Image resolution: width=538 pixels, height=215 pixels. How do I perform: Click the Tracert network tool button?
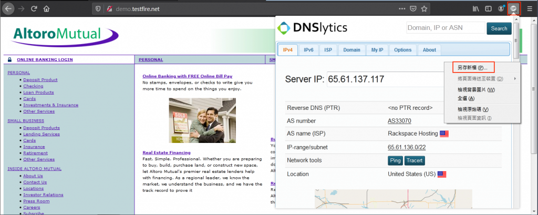[x=415, y=160]
